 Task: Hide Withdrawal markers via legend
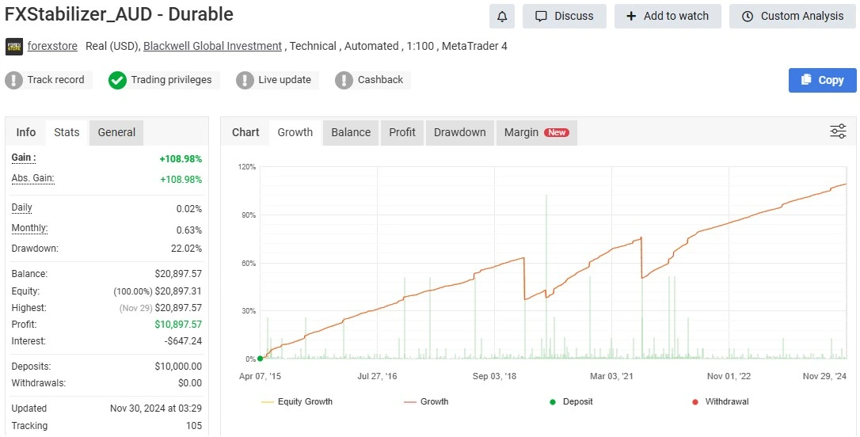pos(719,401)
